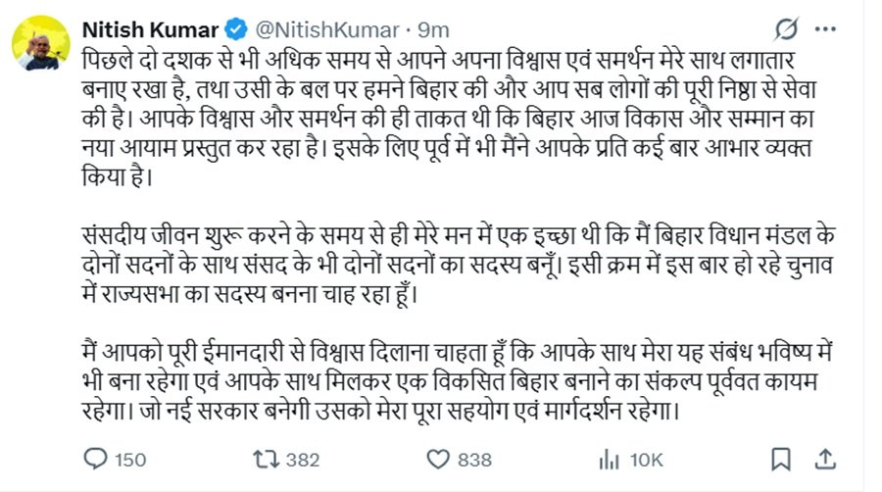
Task: Bookmark this post by Nitish Kumar
Action: click(780, 459)
